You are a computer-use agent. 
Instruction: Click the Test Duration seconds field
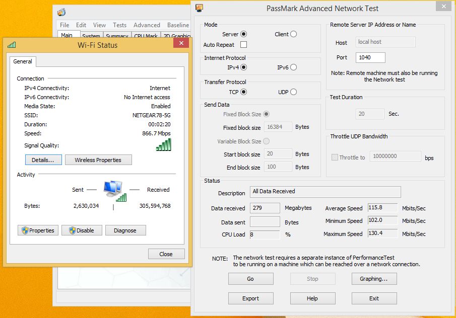point(370,114)
